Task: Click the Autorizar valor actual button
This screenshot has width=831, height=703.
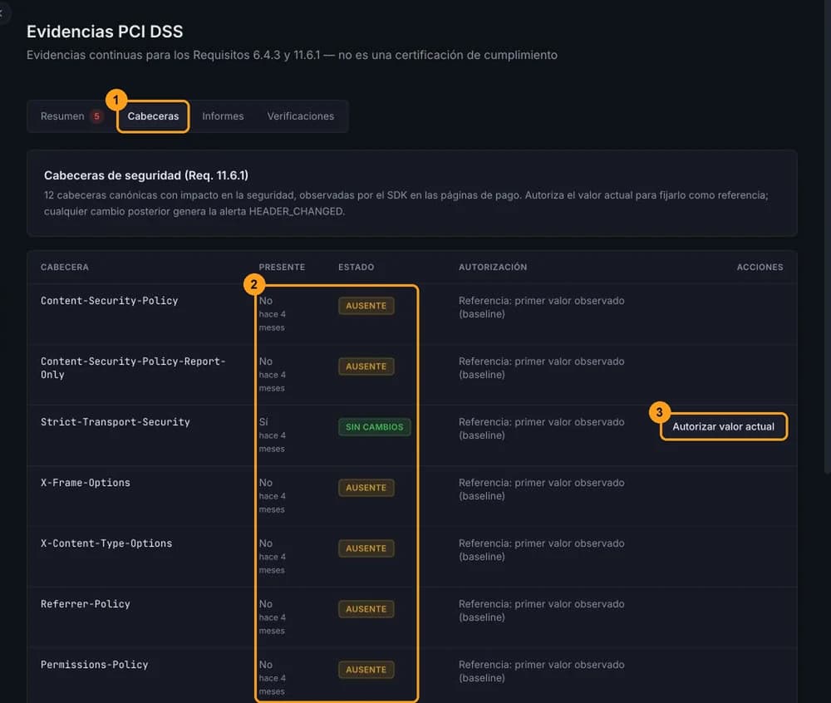Action: tap(724, 426)
